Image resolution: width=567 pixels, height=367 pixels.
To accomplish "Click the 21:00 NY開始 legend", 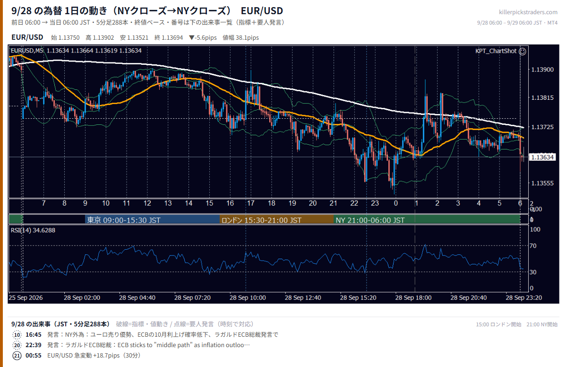I will [542, 324].
